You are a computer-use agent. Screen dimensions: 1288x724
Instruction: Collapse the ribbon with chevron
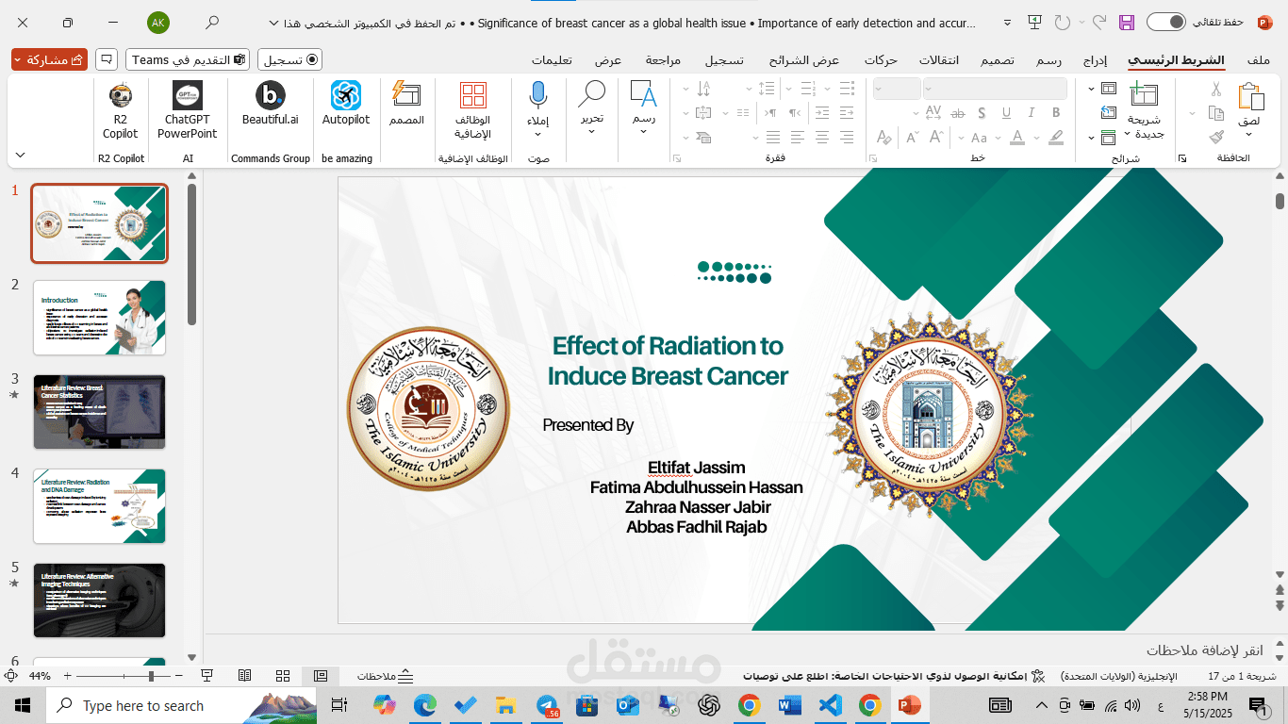21,156
